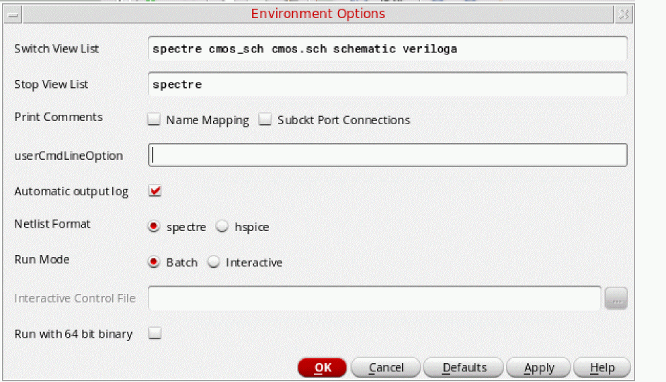
Task: Click the Stop View List text field
Action: (387, 85)
